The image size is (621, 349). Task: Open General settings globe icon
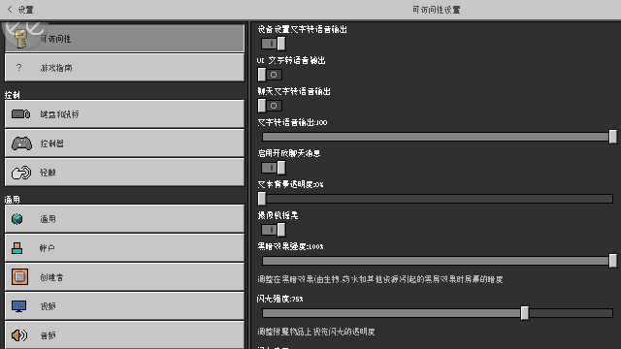point(17,219)
